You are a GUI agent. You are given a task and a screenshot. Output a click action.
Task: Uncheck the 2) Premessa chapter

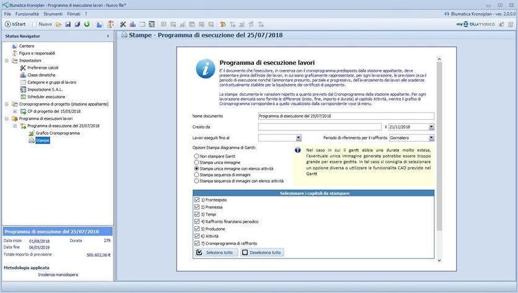(197, 207)
